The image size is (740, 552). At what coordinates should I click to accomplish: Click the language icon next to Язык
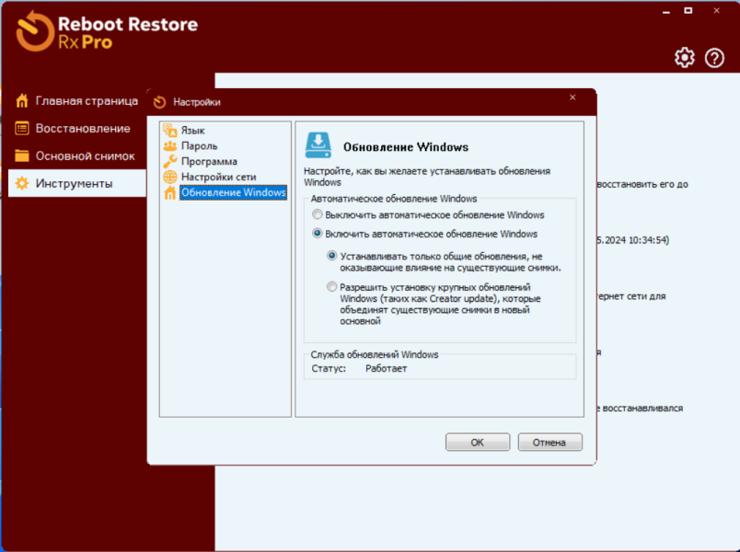[x=170, y=130]
